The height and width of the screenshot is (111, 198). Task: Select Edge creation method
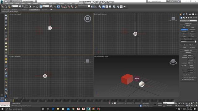[x=183, y=47]
